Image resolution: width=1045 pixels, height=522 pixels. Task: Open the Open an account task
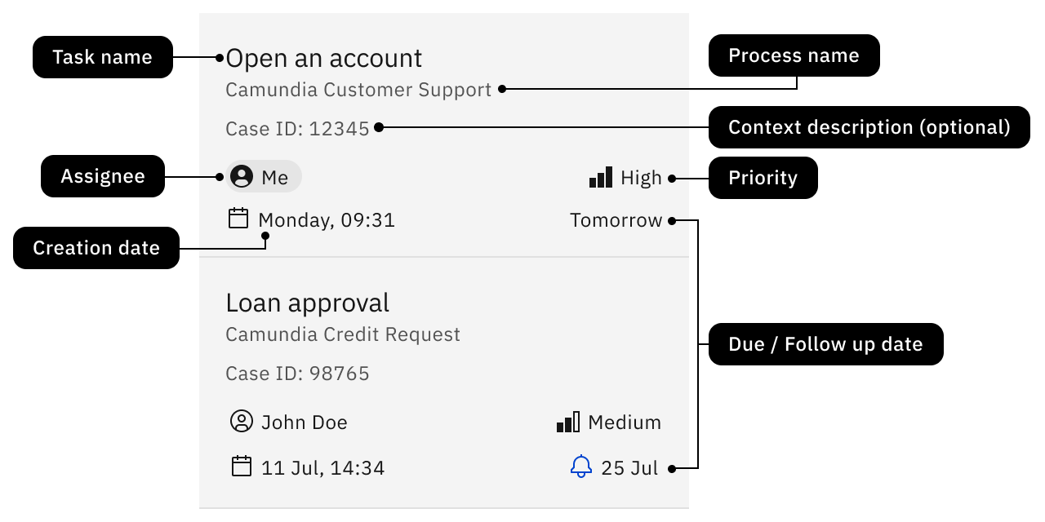click(x=323, y=57)
